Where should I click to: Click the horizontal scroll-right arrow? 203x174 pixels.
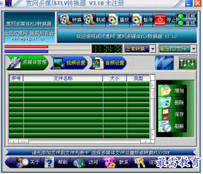[x=145, y=141]
